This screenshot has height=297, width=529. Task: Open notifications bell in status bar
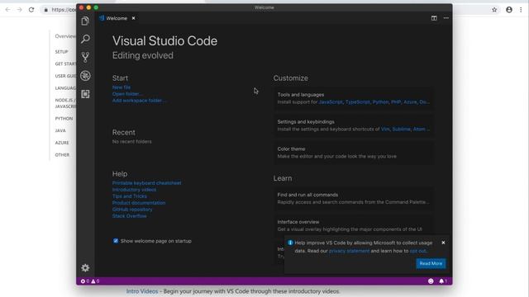click(443, 280)
